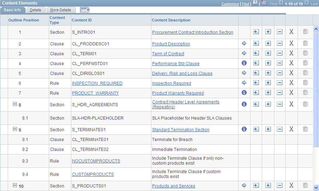Open the View All popup icon in header

point(255,2)
